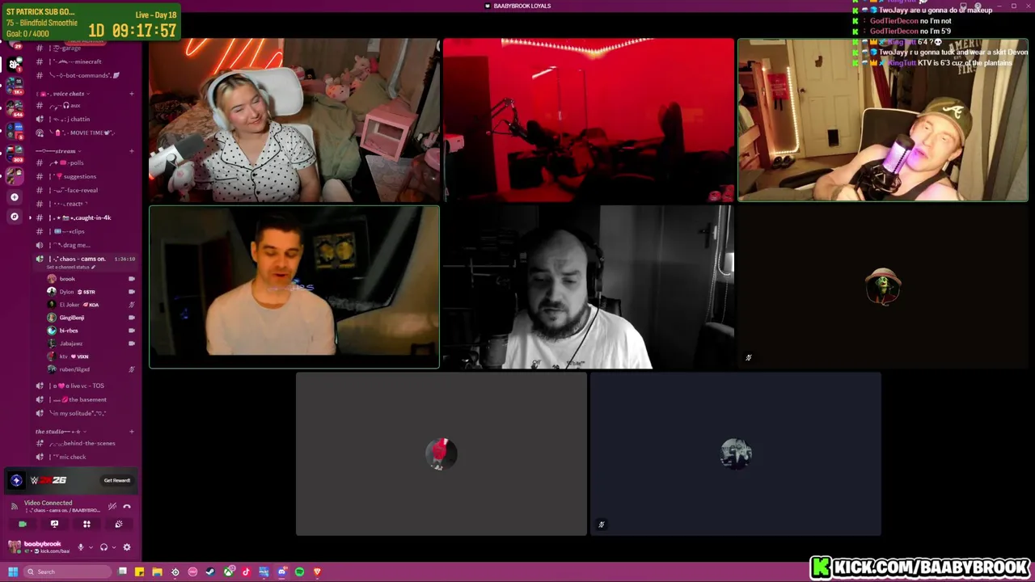Open Brave browser from the taskbar
1035x582 pixels.
317,571
